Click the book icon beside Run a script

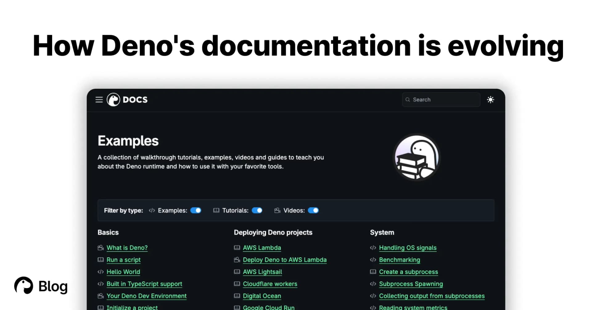pyautogui.click(x=100, y=259)
